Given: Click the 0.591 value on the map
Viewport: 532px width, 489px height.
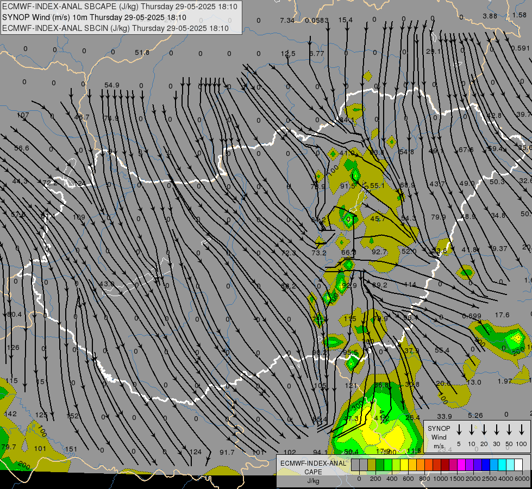Looking at the screenshot, I should [x=521, y=48].
